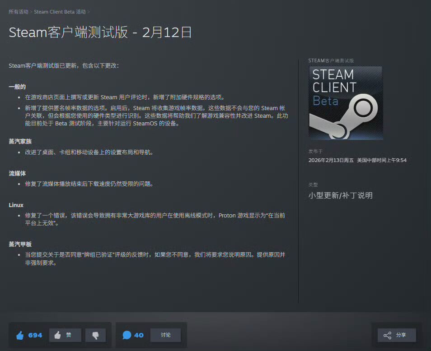The image size is (431, 351).
Task: Click the STEAM客户端测试版 label above the logo
Action: 331,60
